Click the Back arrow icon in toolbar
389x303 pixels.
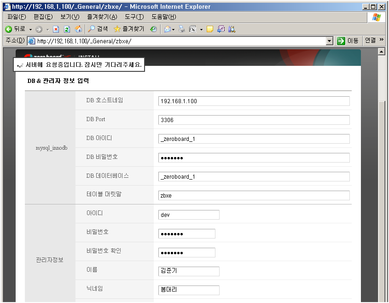8,29
